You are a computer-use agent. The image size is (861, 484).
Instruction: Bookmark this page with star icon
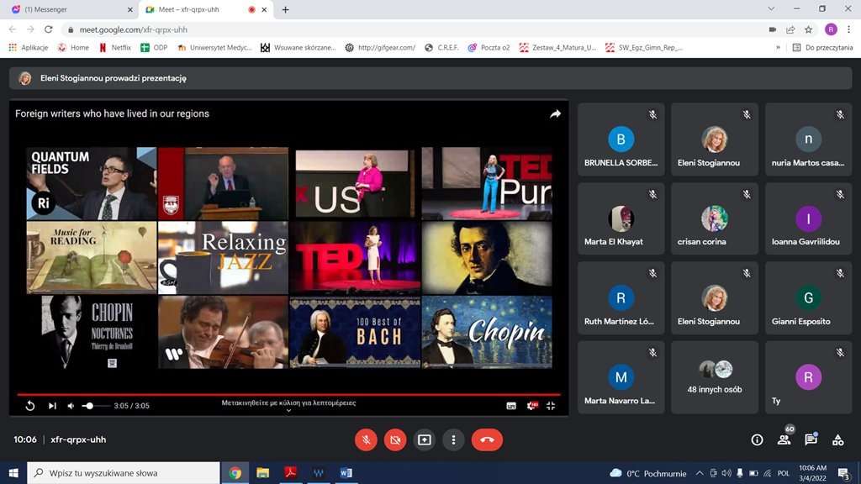(808, 29)
